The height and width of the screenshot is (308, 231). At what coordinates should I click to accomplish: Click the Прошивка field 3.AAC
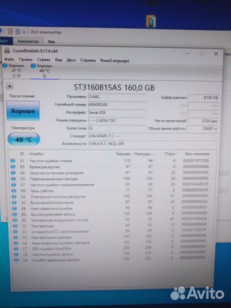pos(117,96)
